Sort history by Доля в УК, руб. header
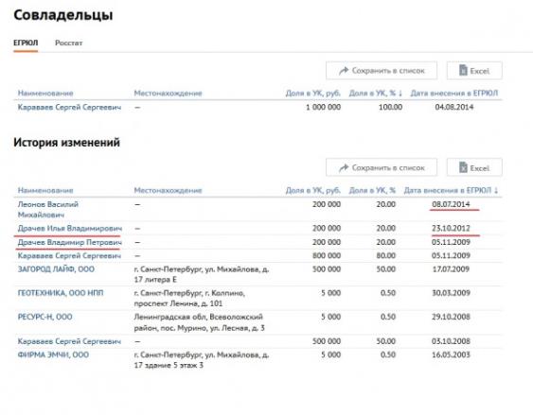Screen dimensions: 533x415 tap(313, 190)
